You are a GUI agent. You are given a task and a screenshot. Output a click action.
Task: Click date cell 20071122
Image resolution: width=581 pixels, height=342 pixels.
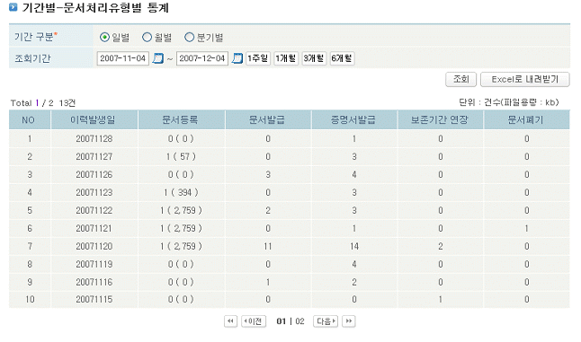point(94,210)
